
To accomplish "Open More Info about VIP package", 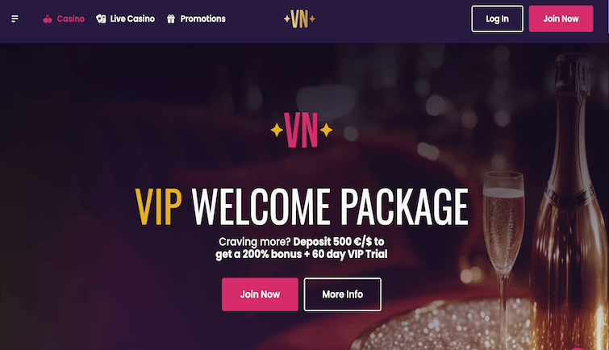I will (343, 294).
